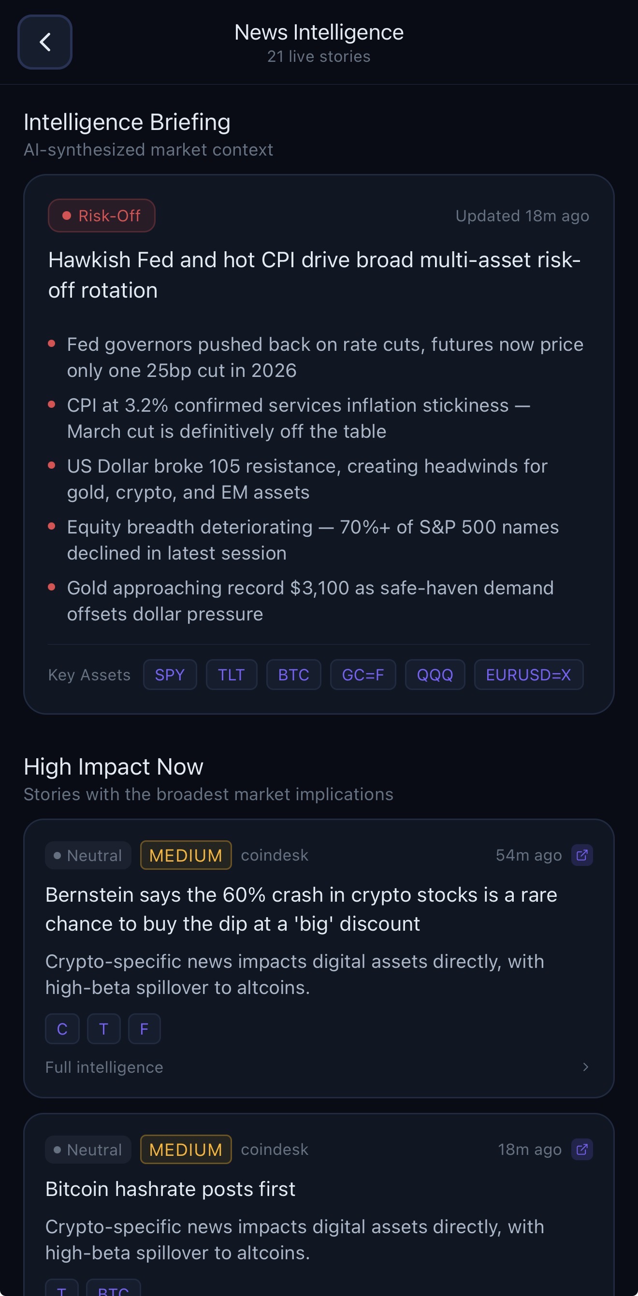Open the Bernstein crypto stocks headline
This screenshot has height=1296, width=638.
click(x=301, y=909)
